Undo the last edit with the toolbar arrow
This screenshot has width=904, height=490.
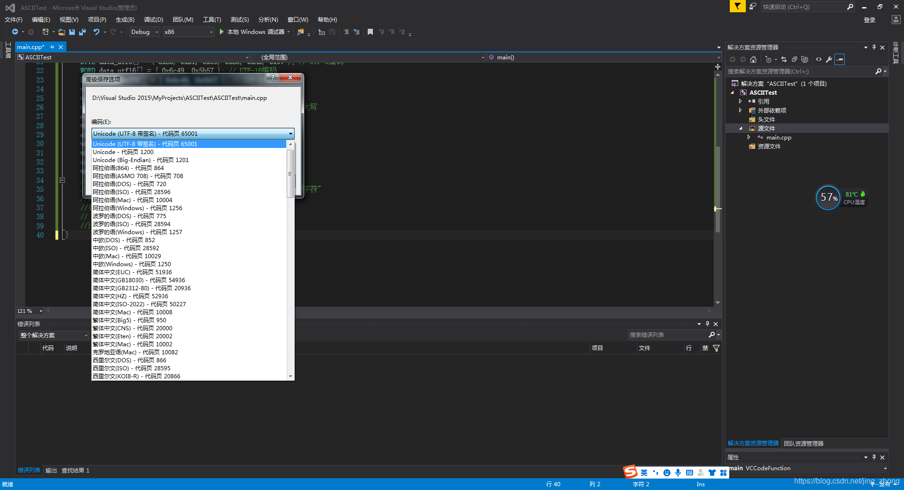pyautogui.click(x=97, y=32)
